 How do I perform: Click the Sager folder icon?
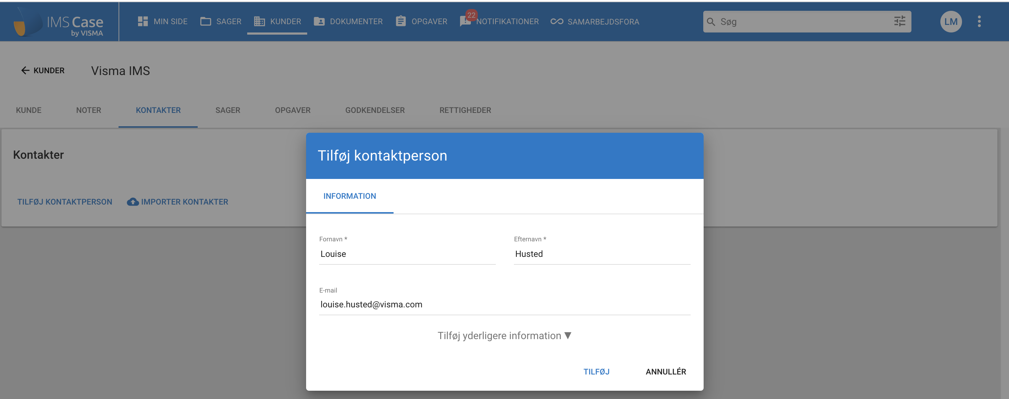[206, 22]
